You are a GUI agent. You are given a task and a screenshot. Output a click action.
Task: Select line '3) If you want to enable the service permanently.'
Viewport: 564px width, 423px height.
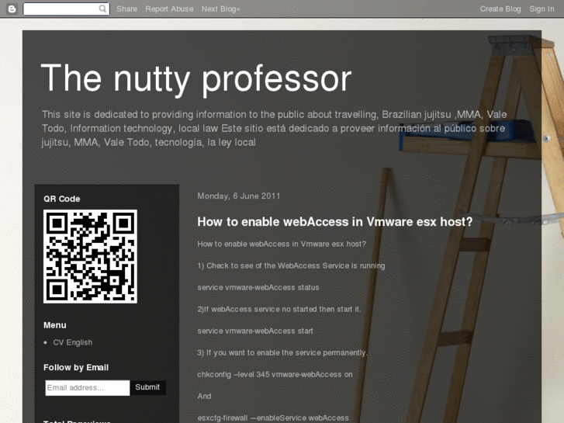point(282,353)
